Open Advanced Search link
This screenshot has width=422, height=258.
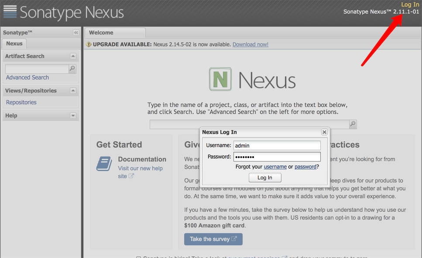coord(27,78)
